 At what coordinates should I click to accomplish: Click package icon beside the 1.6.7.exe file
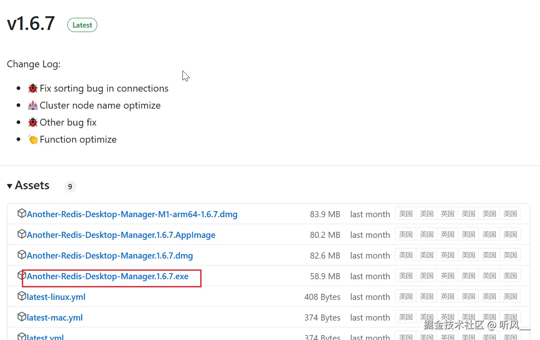point(22,275)
